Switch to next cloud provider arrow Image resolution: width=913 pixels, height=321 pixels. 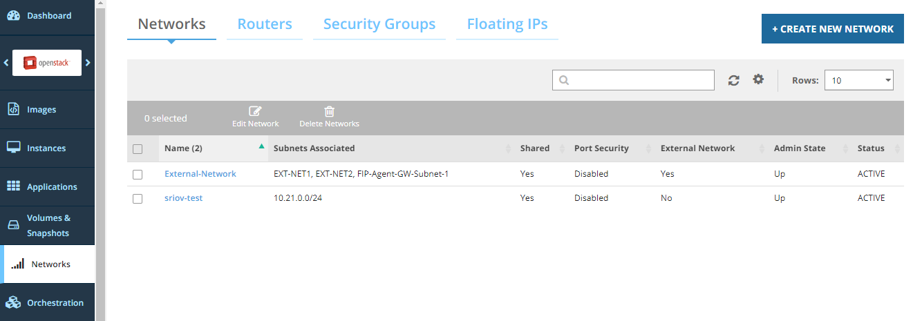[x=88, y=63]
